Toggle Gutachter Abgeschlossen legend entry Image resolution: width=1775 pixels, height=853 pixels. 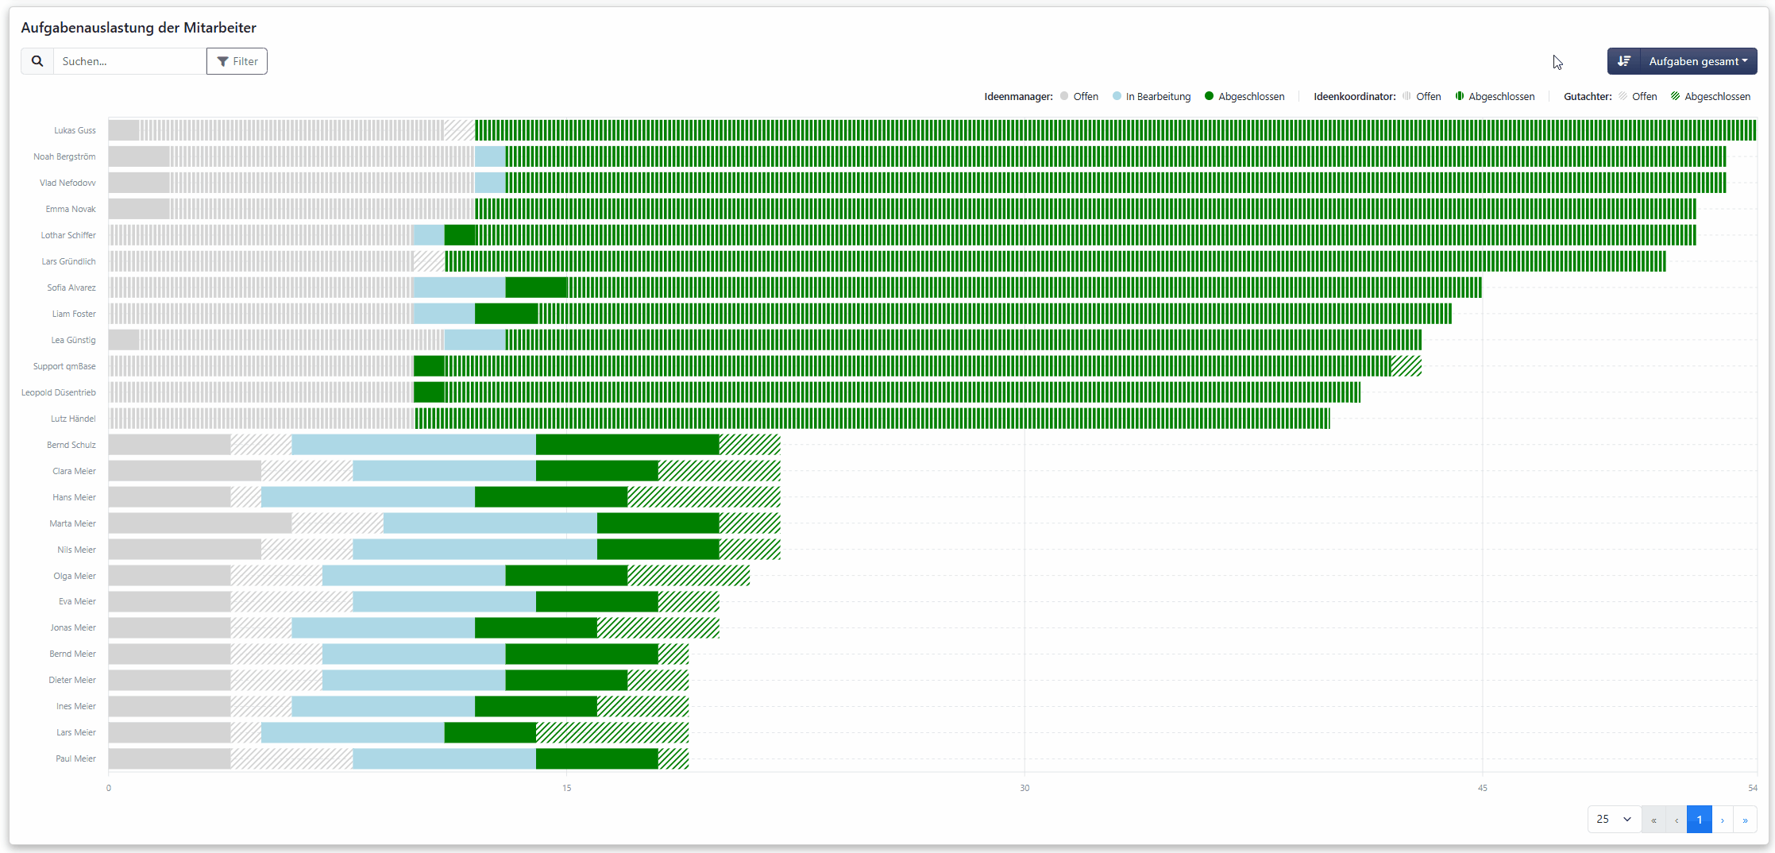pos(1711,96)
